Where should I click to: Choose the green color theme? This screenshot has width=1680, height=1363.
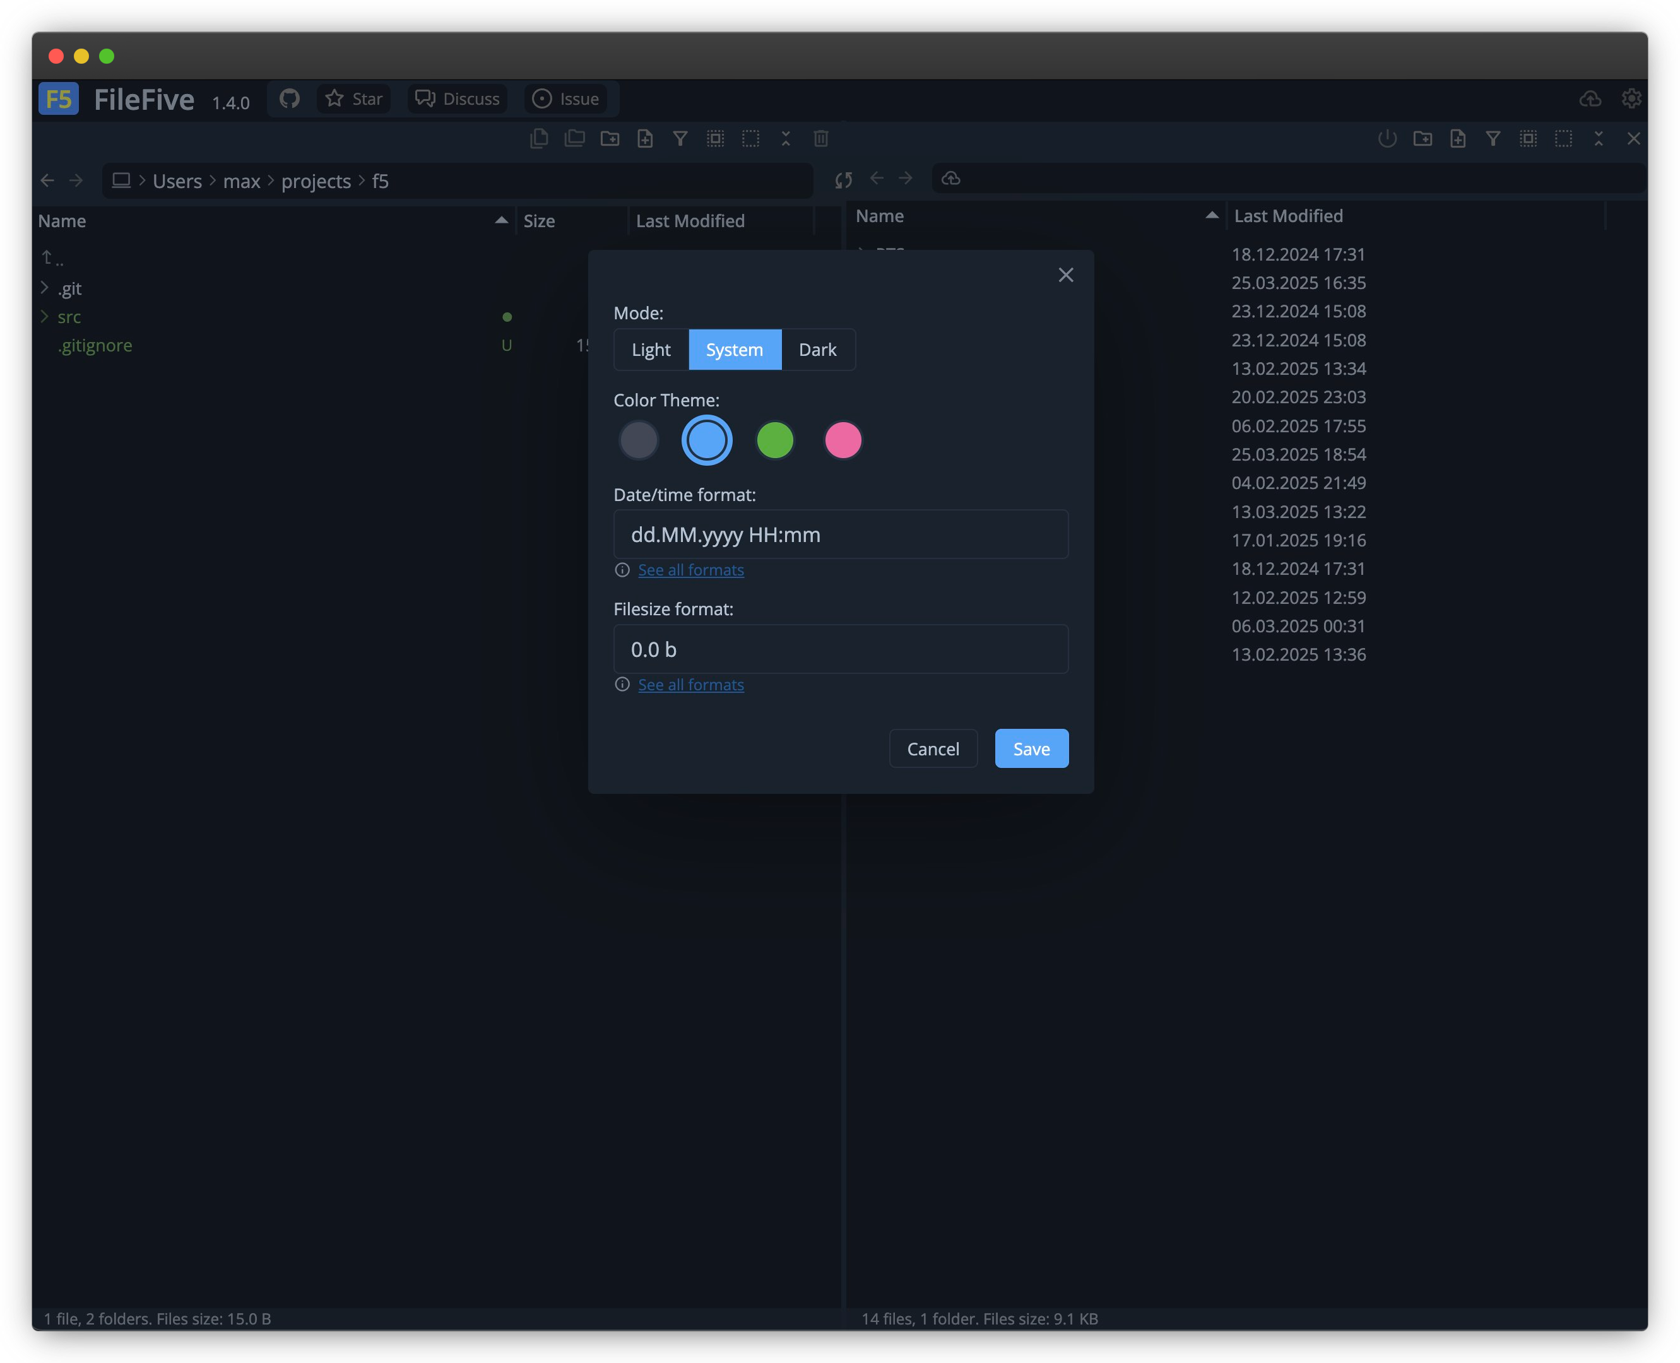(775, 440)
